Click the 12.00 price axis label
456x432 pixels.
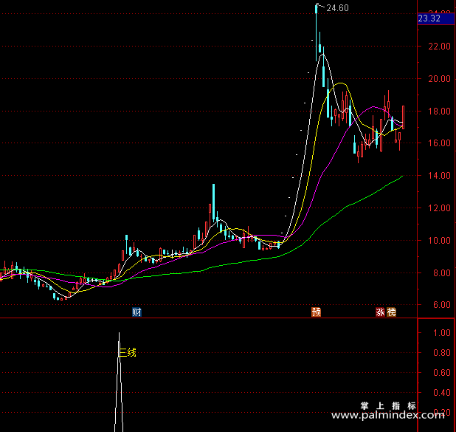[439, 208]
